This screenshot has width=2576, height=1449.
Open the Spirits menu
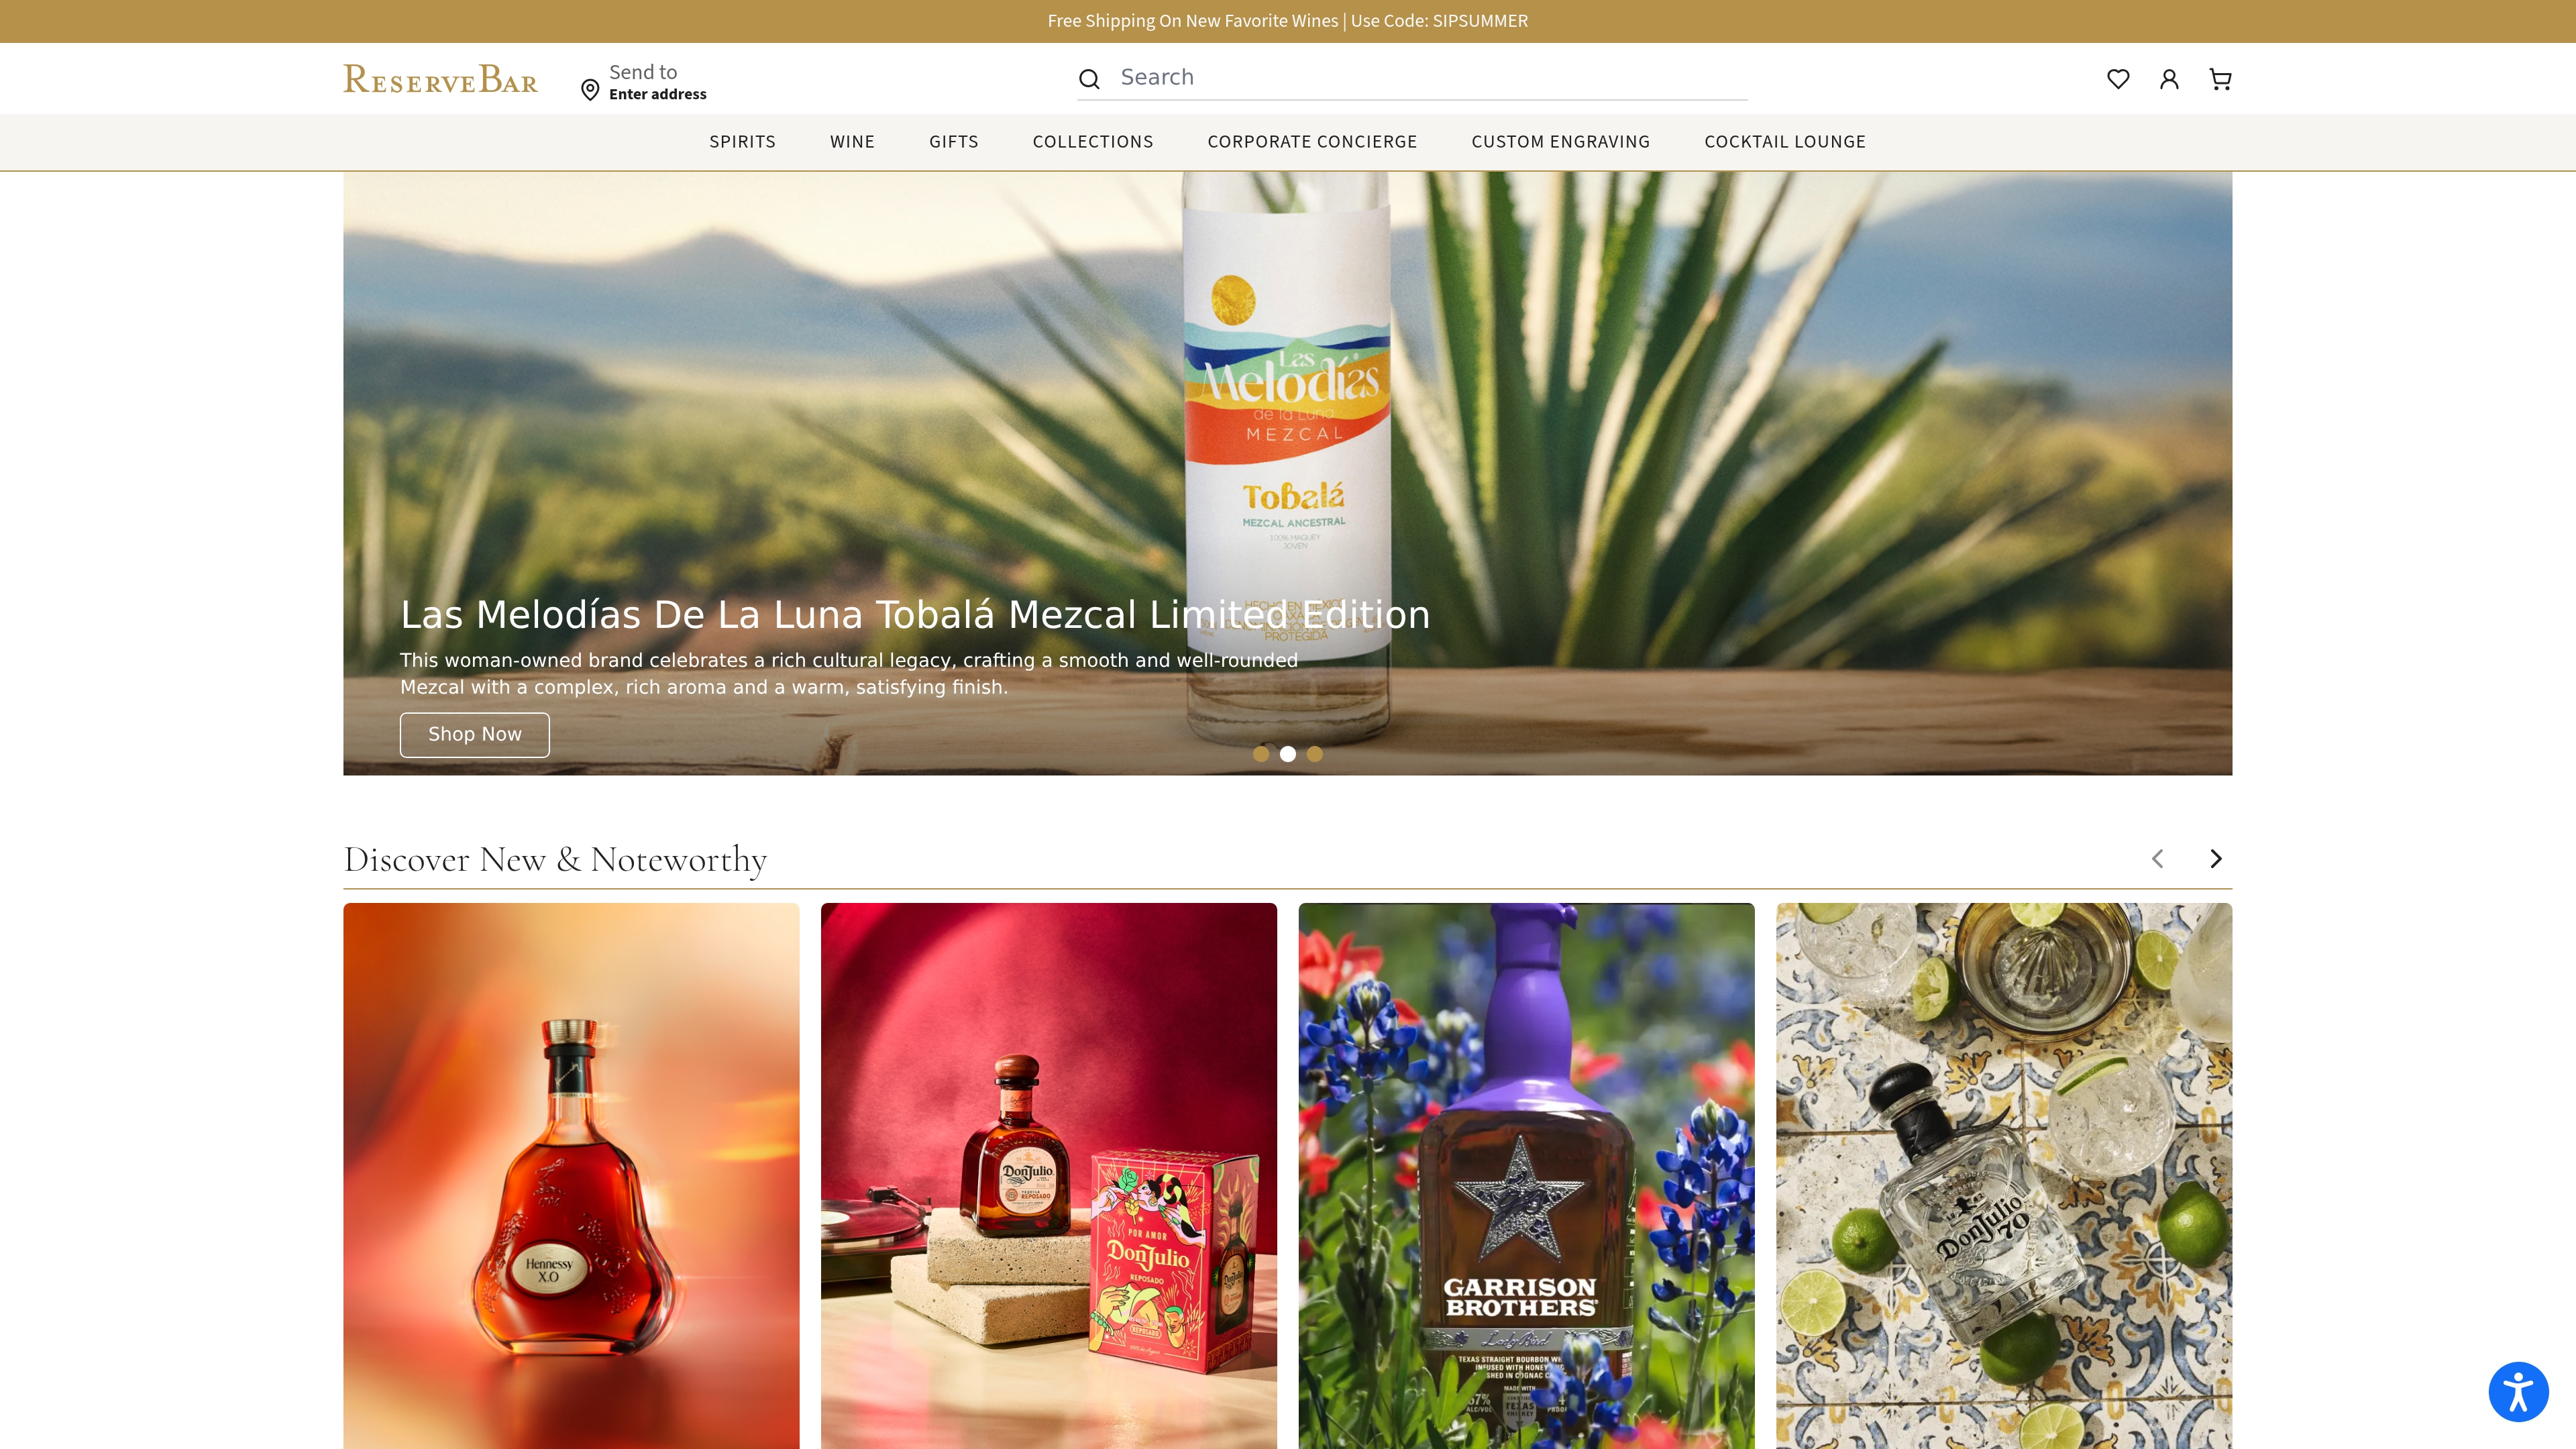tap(742, 142)
